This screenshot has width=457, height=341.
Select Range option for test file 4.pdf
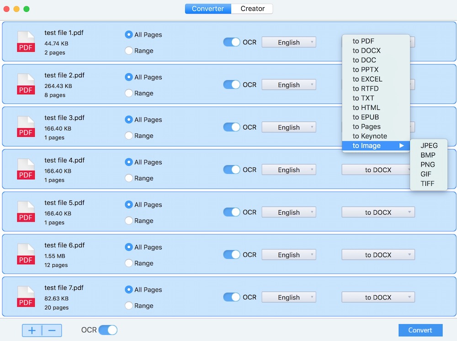(129, 178)
